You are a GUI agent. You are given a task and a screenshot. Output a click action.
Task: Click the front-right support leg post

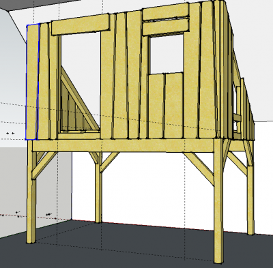click(x=218, y=201)
